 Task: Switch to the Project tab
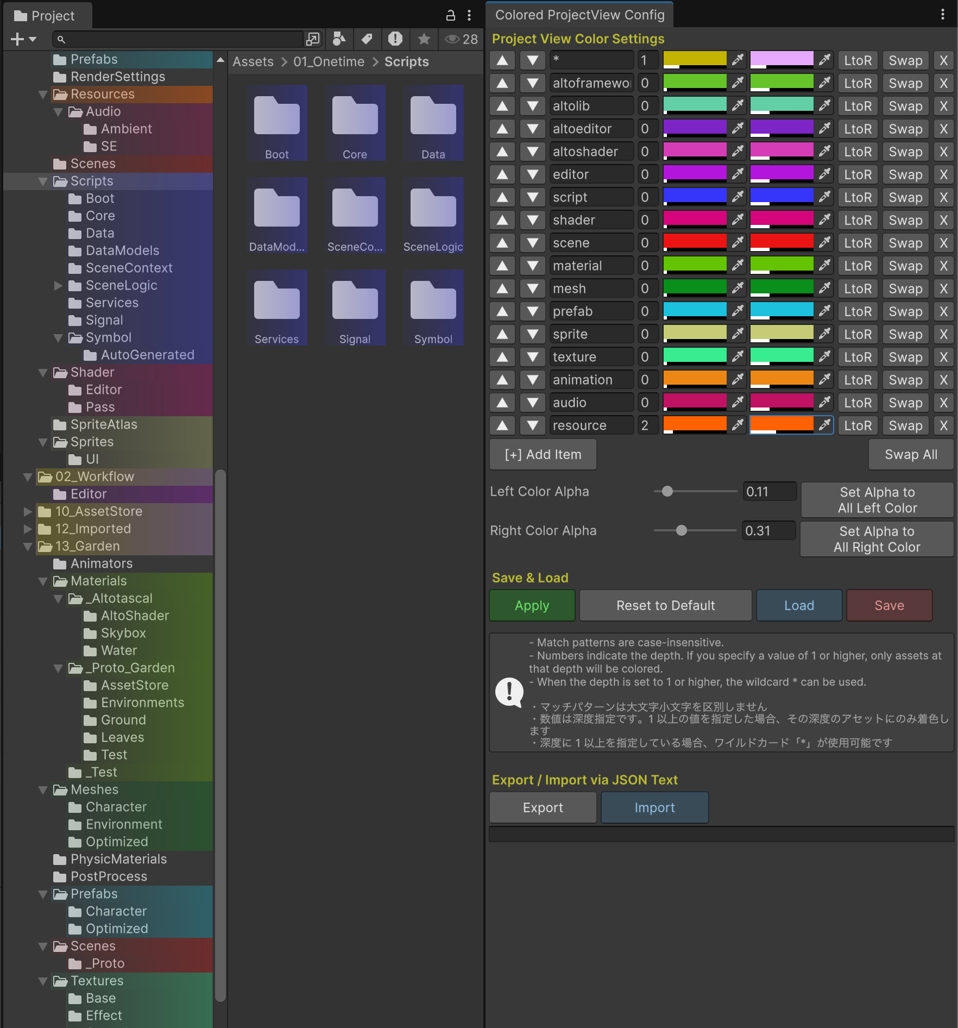[x=46, y=16]
